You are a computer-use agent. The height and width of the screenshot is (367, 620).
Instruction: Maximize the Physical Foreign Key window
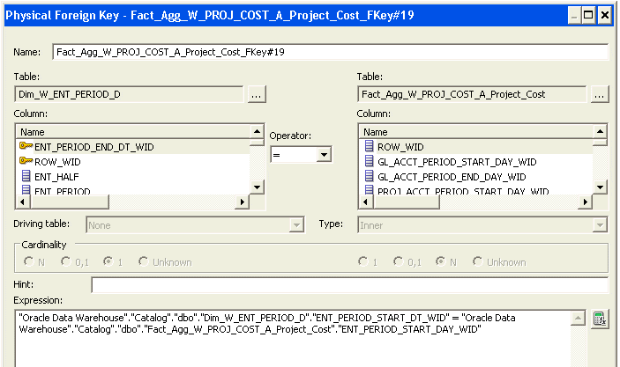point(589,15)
